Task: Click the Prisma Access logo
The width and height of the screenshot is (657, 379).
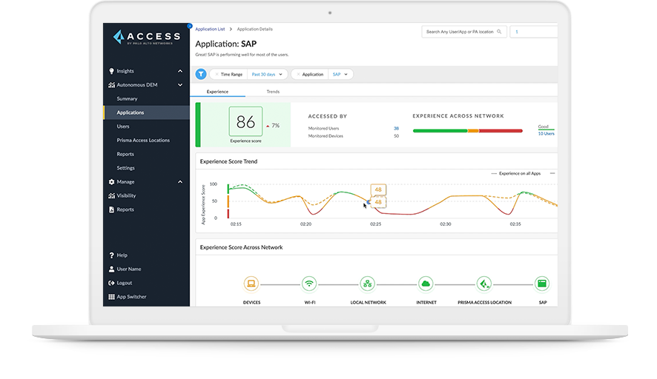Action: tap(147, 37)
